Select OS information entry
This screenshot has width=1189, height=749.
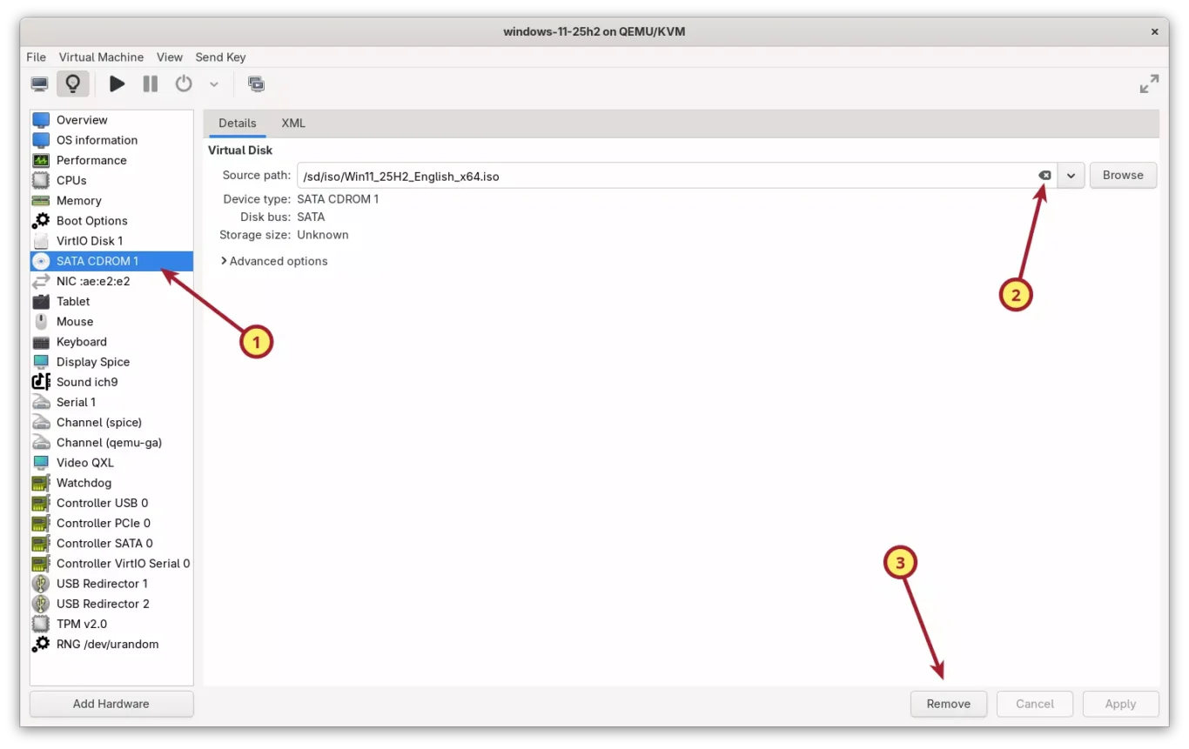[x=111, y=140]
